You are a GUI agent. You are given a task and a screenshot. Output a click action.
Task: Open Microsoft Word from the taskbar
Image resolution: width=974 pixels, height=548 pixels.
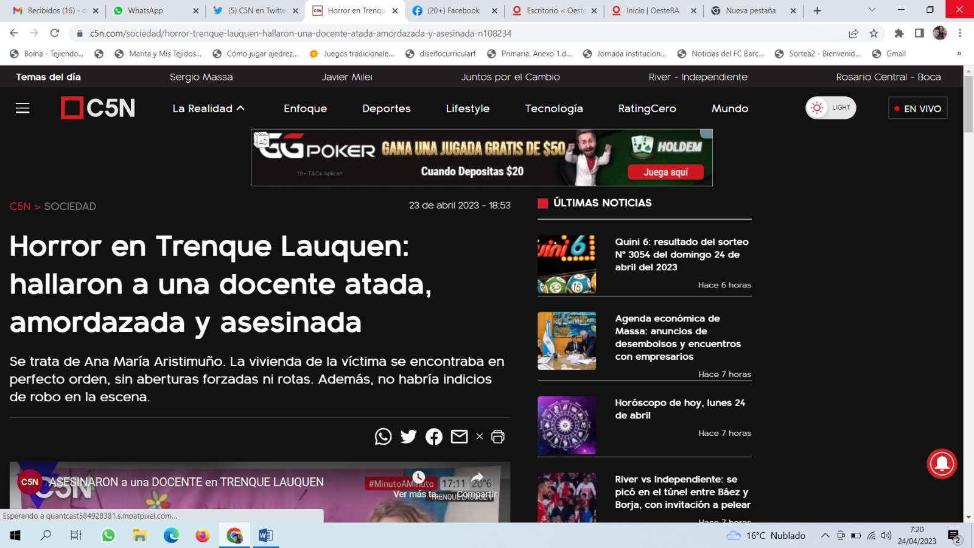pos(265,536)
